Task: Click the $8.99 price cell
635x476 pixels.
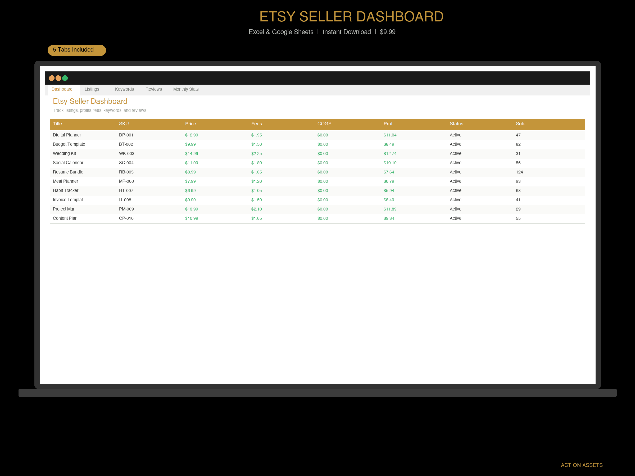Action: [x=190, y=172]
